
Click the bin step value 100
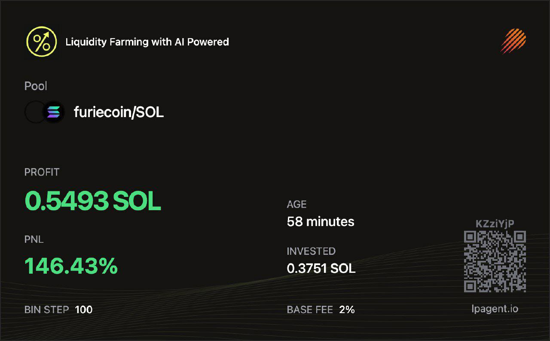coord(84,309)
